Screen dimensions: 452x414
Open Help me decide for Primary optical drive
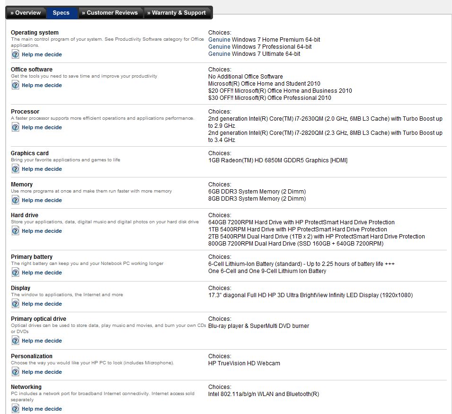pos(42,341)
